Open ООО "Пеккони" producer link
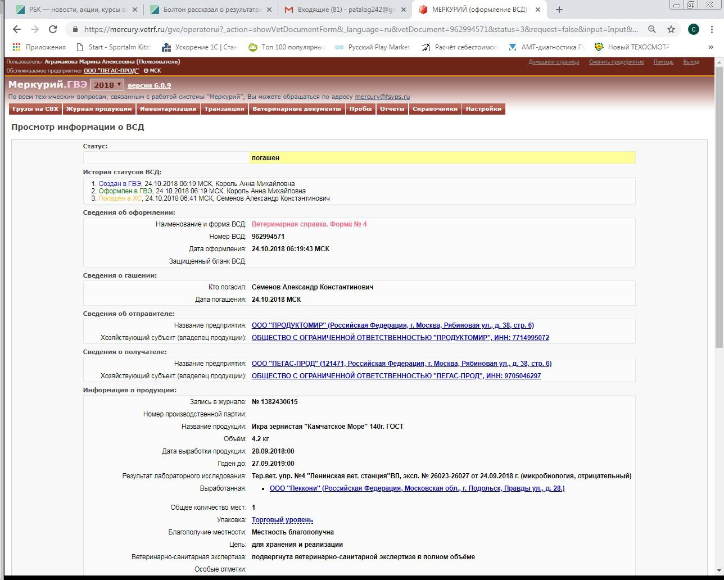The image size is (724, 580). (x=417, y=488)
